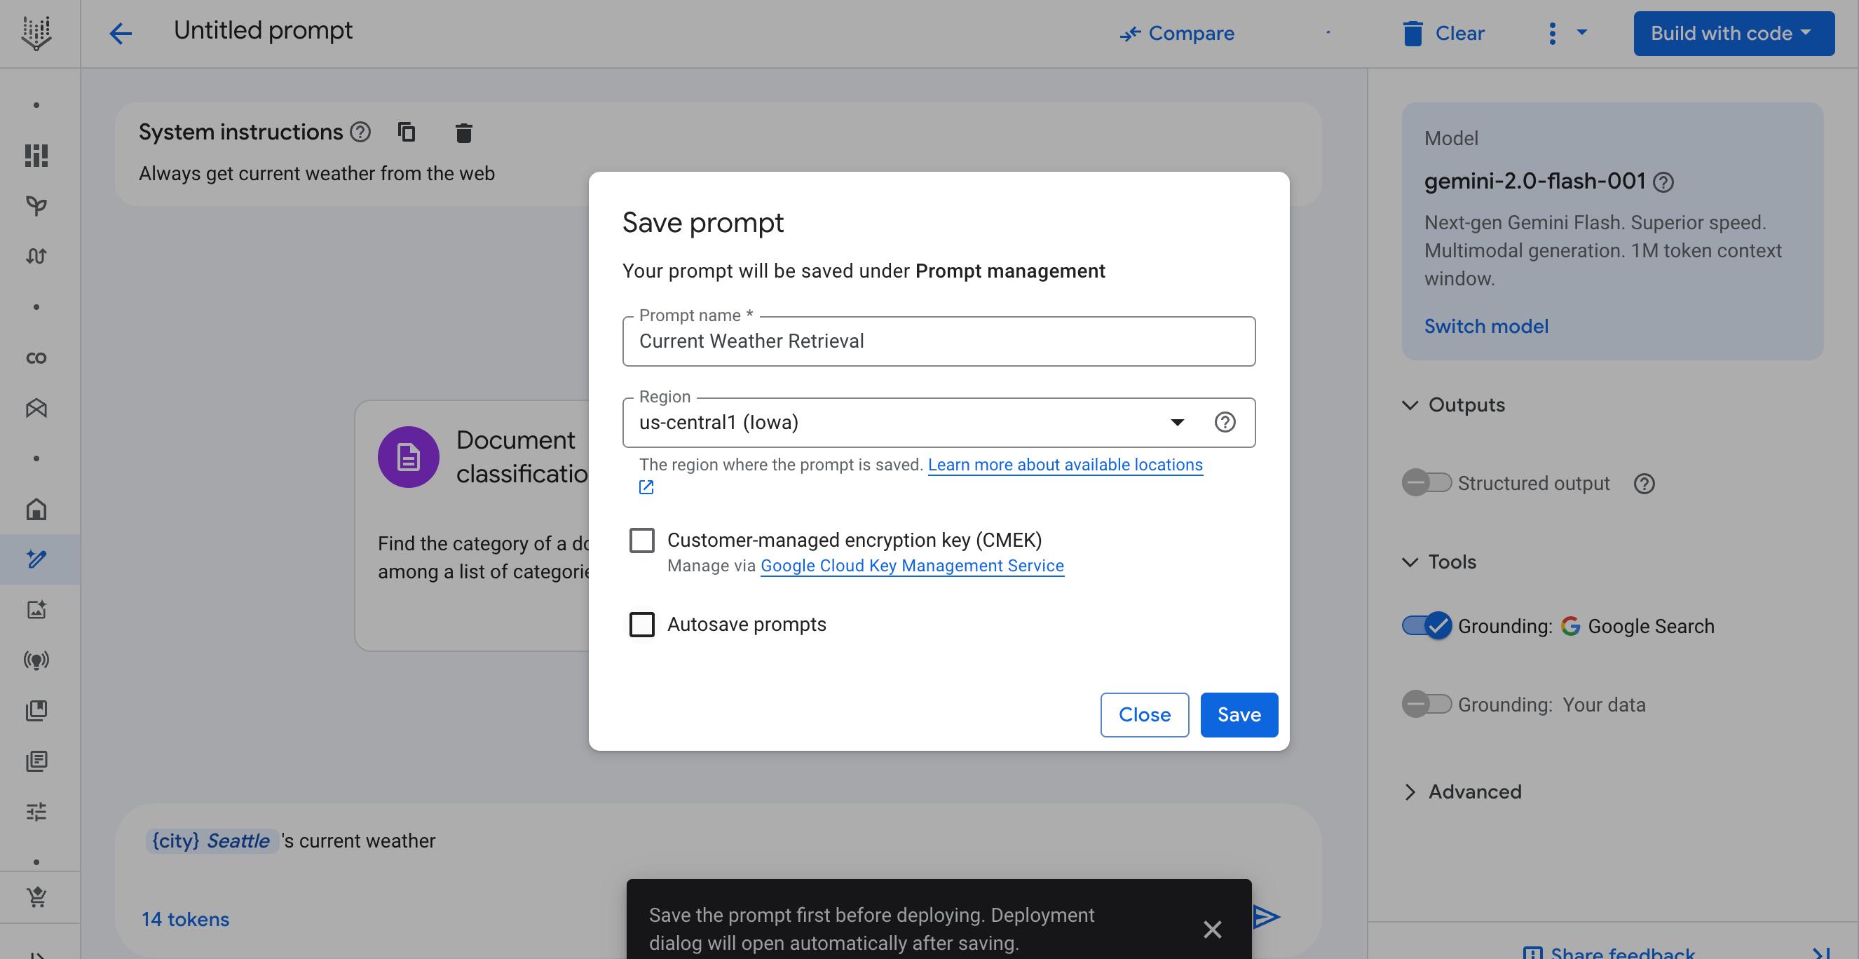The image size is (1859, 959).
Task: Enable the Customer-managed encryption key checkbox
Action: (641, 540)
